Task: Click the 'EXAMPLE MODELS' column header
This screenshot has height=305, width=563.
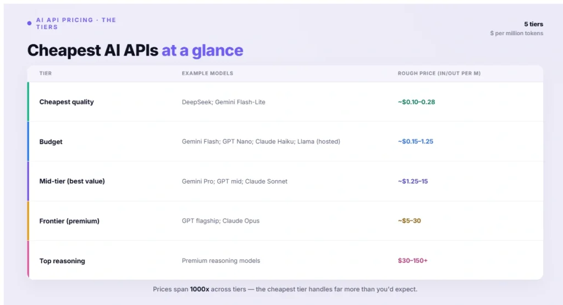Action: click(207, 73)
